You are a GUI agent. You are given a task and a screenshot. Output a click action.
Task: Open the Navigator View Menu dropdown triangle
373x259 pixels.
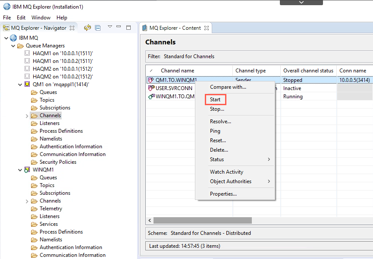point(110,26)
